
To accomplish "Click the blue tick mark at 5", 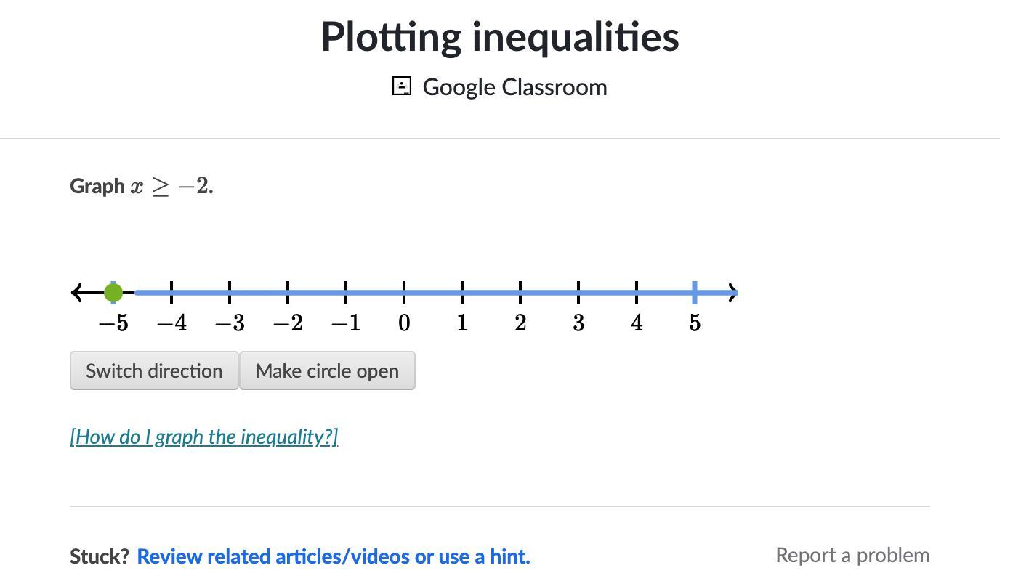I will tap(695, 293).
